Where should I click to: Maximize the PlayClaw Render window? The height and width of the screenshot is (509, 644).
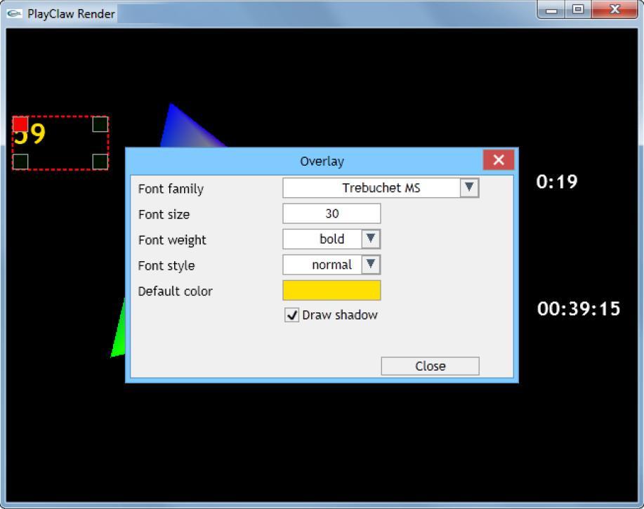tap(578, 10)
